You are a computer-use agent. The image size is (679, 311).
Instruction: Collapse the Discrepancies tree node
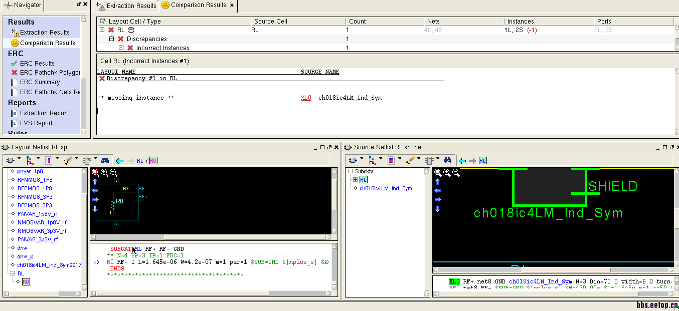(112, 39)
